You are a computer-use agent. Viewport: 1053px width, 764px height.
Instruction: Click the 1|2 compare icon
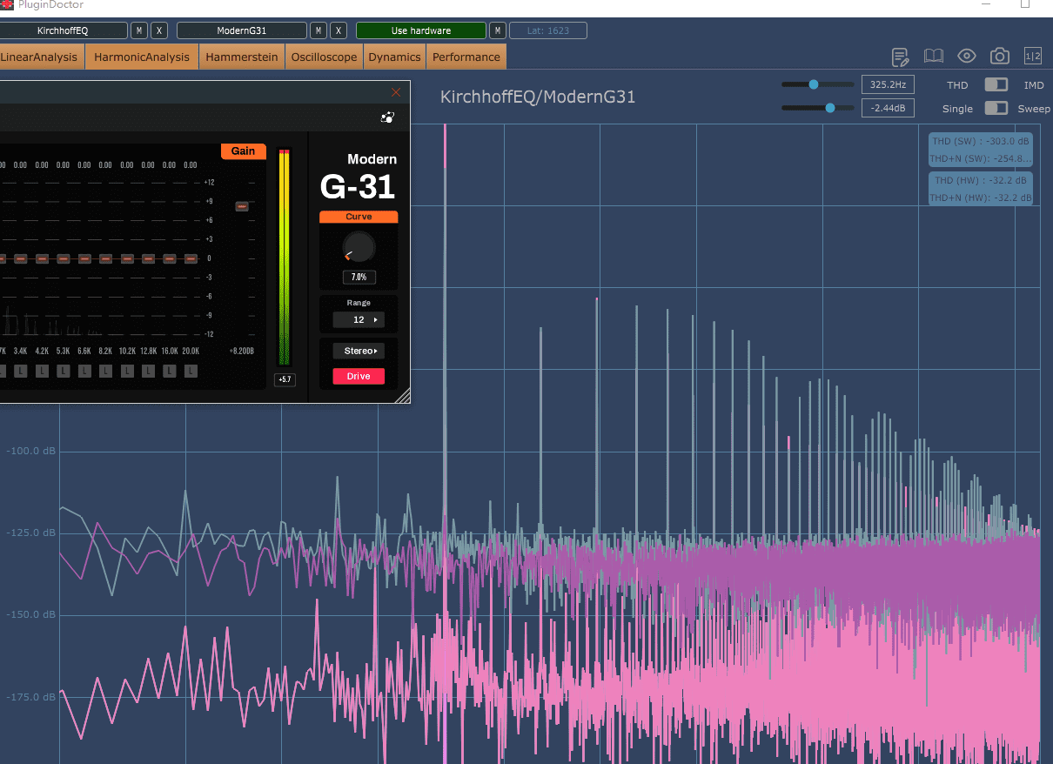1033,57
